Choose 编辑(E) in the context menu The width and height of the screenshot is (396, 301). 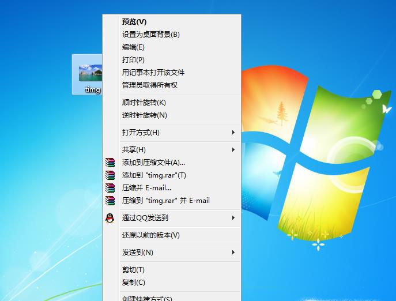tap(171, 47)
